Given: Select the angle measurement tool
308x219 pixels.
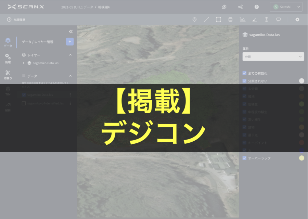Looking at the screenshot, I should pos(254,20).
